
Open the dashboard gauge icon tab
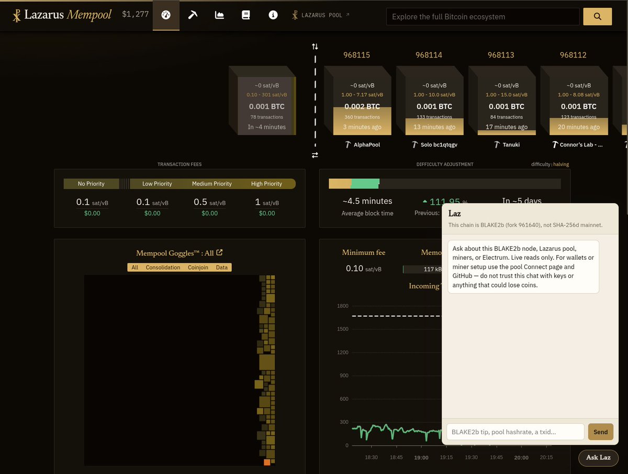pos(166,15)
